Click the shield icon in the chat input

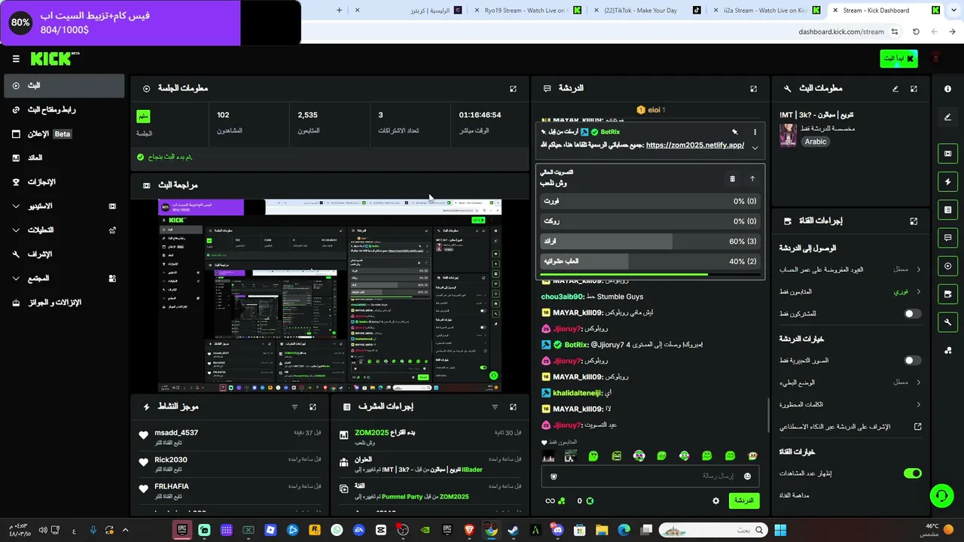pos(554,477)
